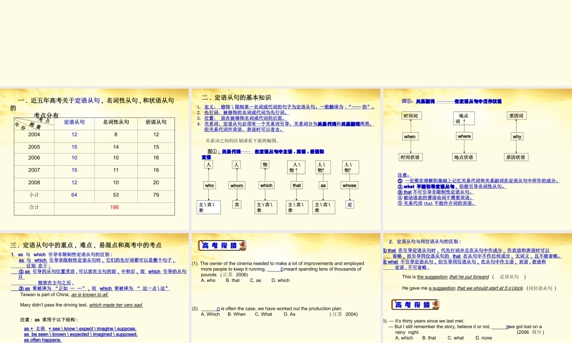The height and width of the screenshot is (343, 572).
Task: Select answer option 'D. none' in question 3
Action: (x=484, y=338)
